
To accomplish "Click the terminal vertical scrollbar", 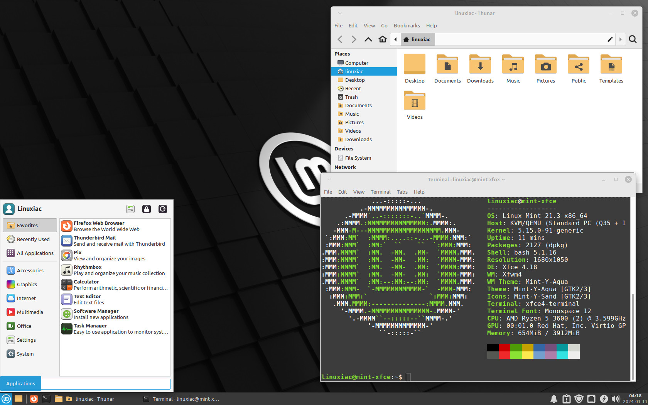I will click(x=633, y=336).
